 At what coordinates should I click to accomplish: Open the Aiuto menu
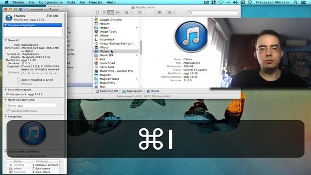point(111,2)
